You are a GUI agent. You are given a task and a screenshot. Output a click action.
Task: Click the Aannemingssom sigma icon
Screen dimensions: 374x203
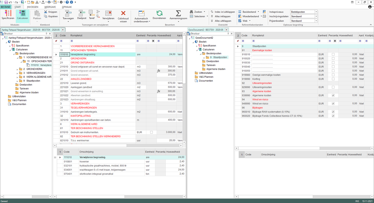coord(178,13)
